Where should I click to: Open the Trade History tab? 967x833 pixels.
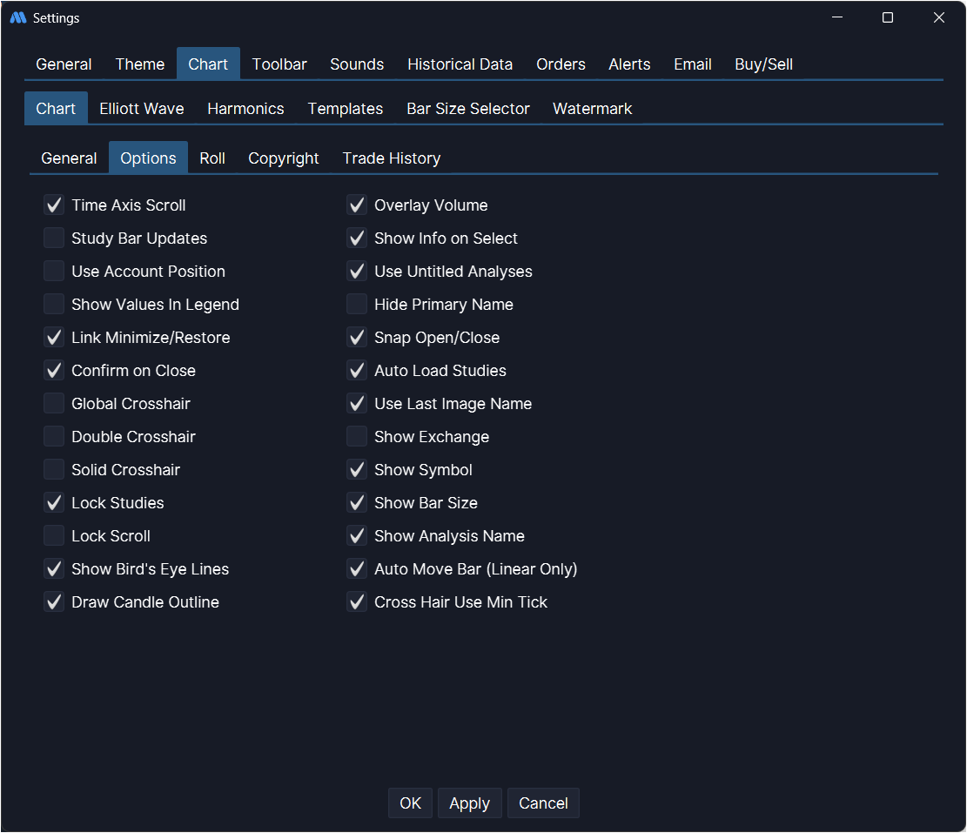(x=391, y=158)
